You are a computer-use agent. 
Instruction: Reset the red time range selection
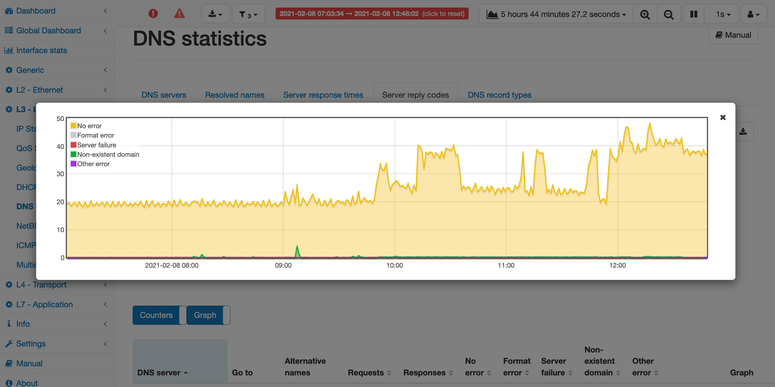click(x=372, y=14)
